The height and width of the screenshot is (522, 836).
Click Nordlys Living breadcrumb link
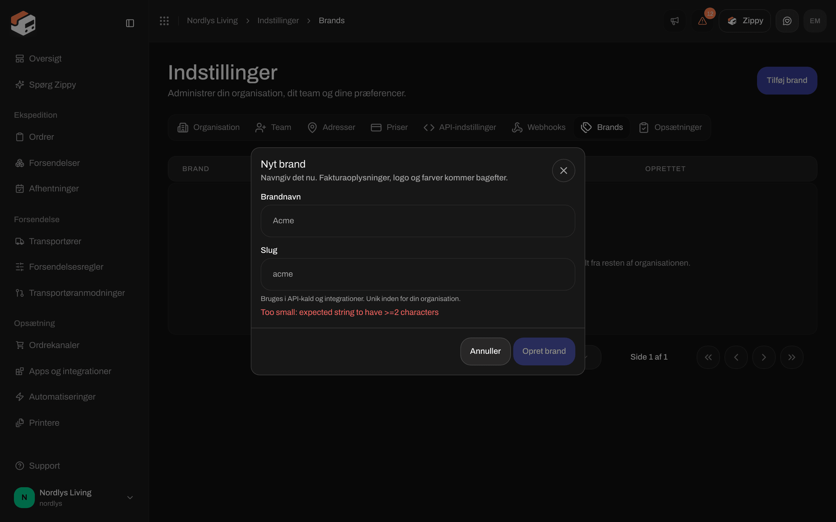point(212,21)
